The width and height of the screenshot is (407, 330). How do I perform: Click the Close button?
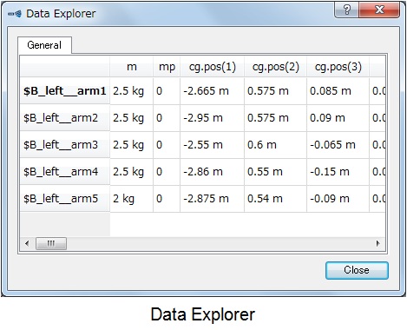pos(357,270)
